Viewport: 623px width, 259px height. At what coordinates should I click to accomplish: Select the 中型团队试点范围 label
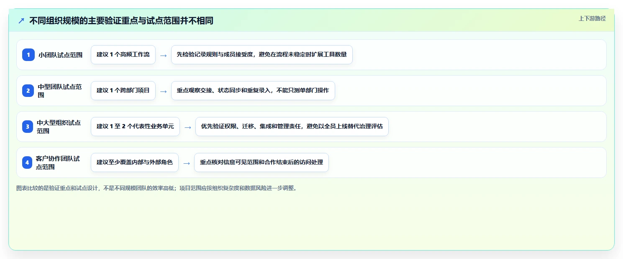(x=60, y=91)
